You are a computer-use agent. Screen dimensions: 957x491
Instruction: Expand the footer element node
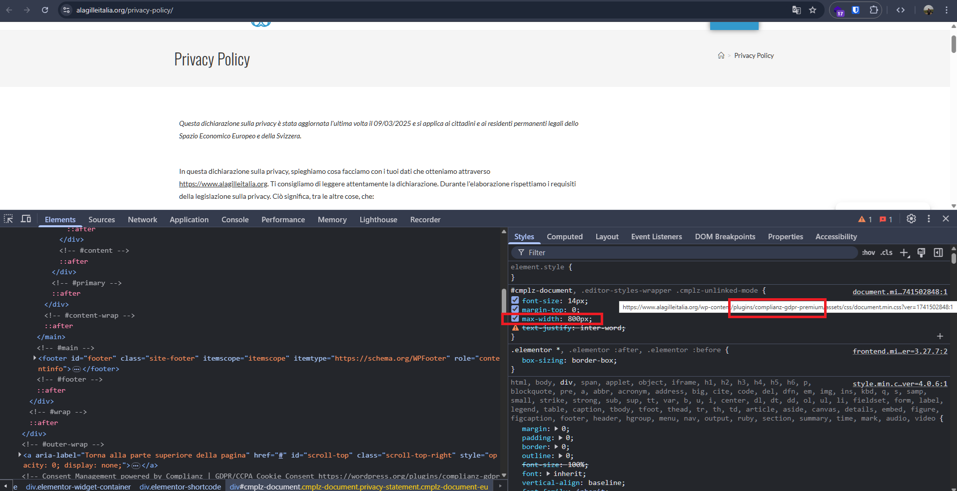click(x=34, y=358)
